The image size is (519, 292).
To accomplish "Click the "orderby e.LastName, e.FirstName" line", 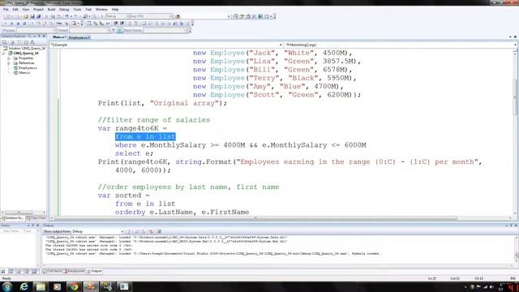I will coord(182,212).
